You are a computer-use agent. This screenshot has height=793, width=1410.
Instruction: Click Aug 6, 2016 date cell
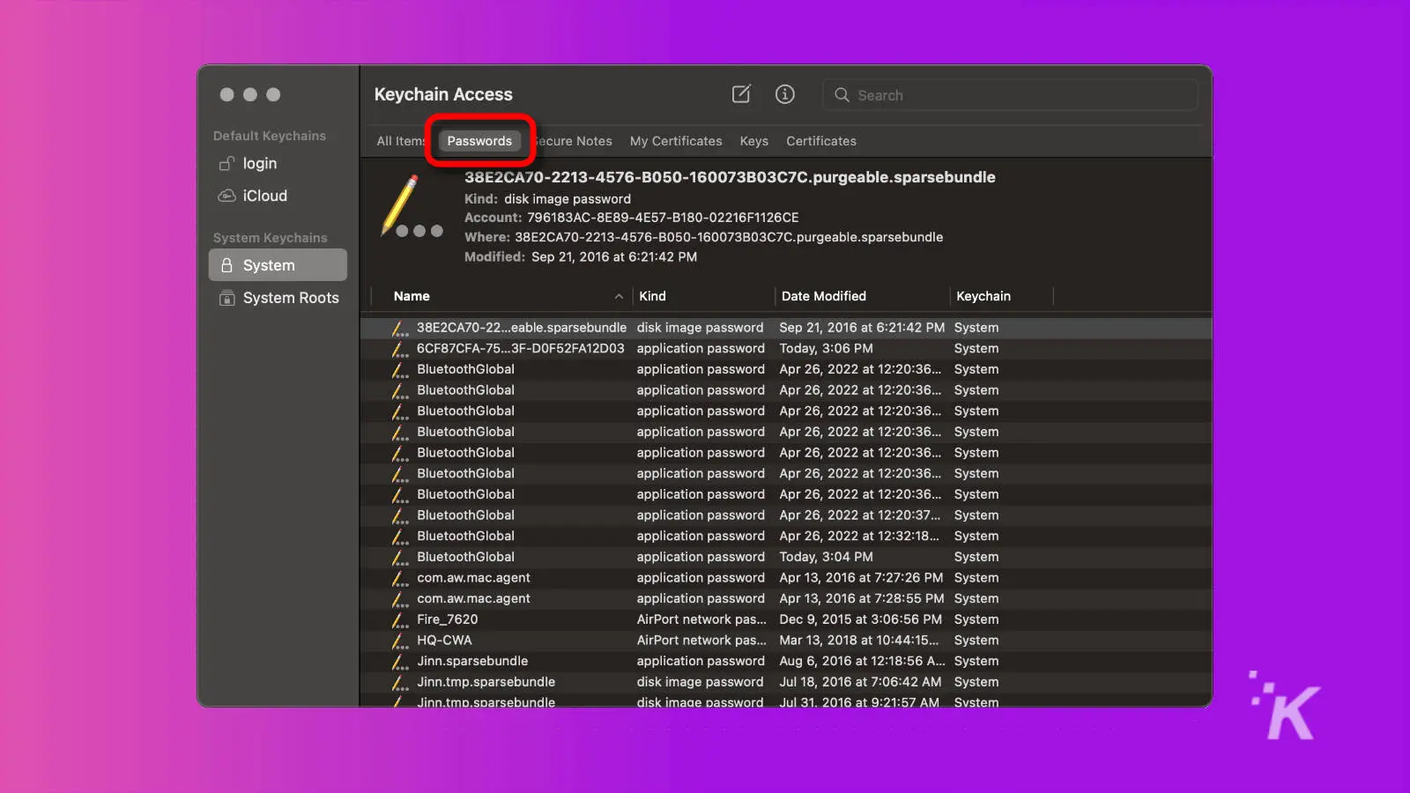pyautogui.click(x=862, y=662)
